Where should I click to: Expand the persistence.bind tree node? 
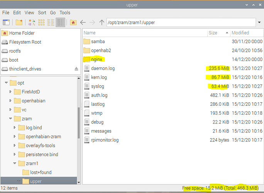(x=15, y=154)
